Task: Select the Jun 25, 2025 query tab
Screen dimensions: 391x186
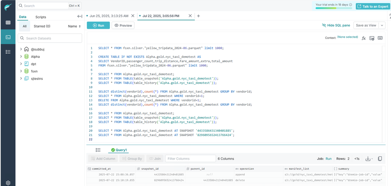Action: [x=109, y=16]
